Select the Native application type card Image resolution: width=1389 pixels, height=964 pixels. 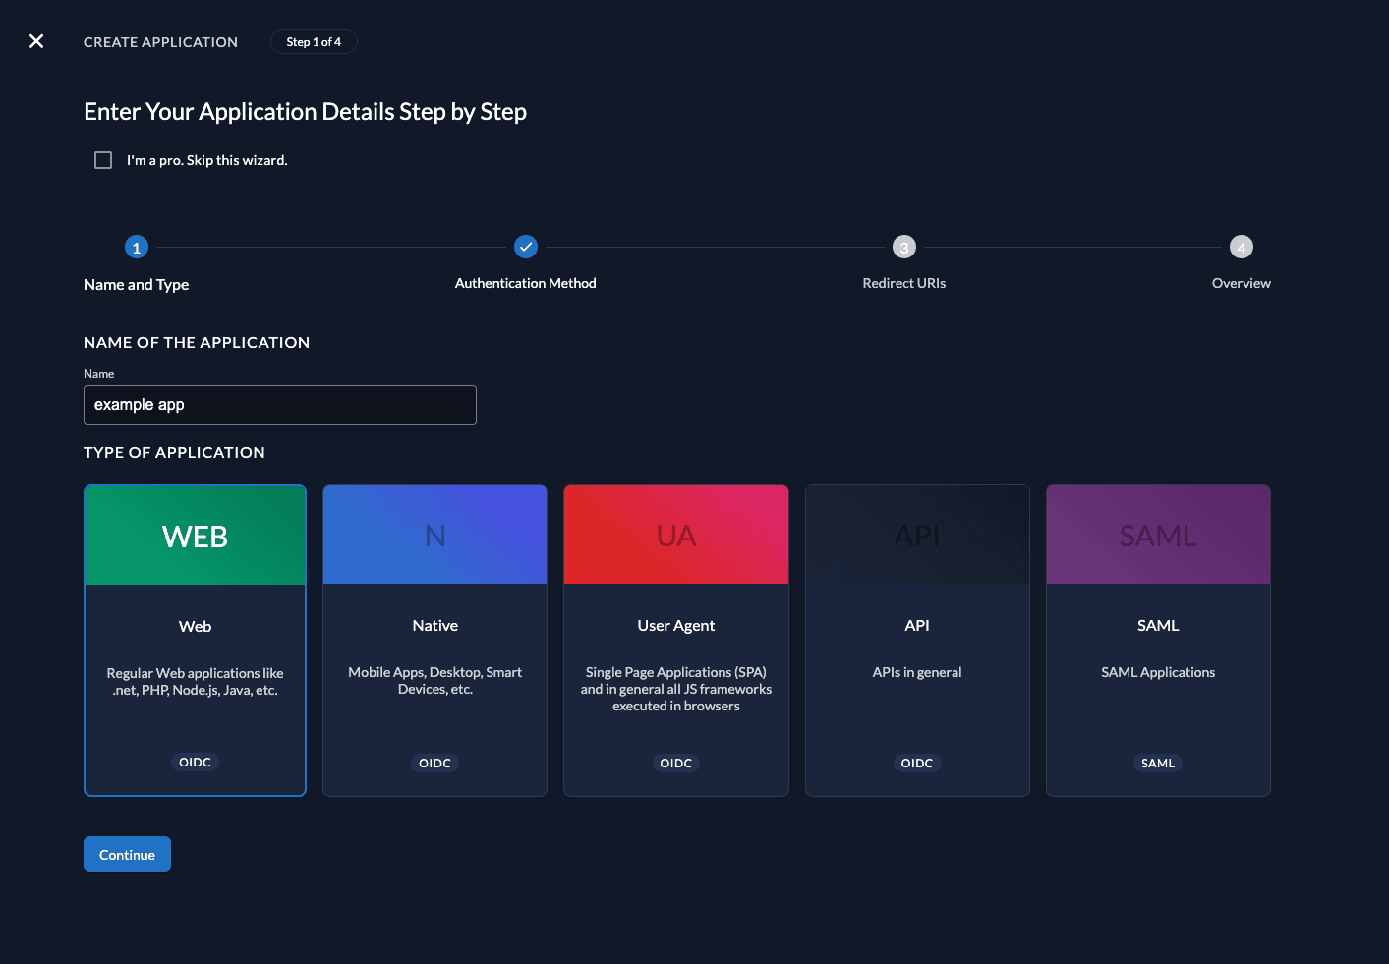coord(434,640)
